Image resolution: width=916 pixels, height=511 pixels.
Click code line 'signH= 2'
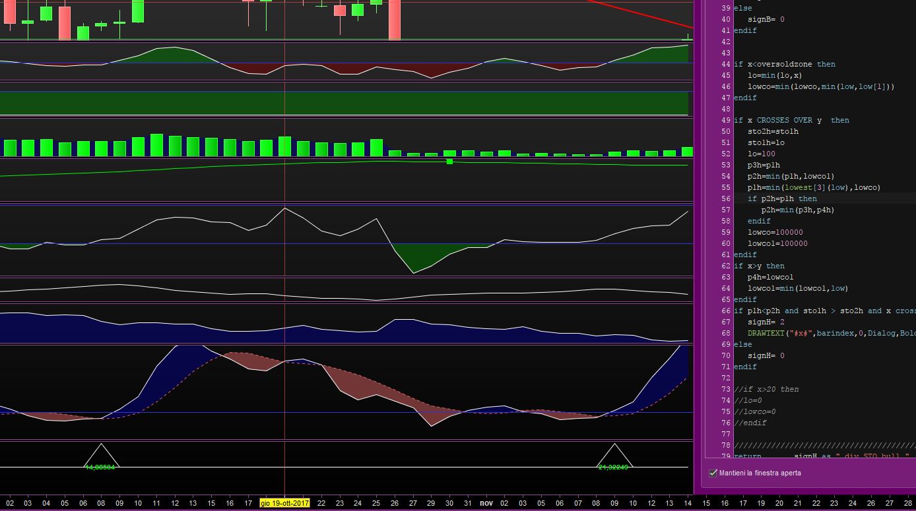[x=766, y=322]
